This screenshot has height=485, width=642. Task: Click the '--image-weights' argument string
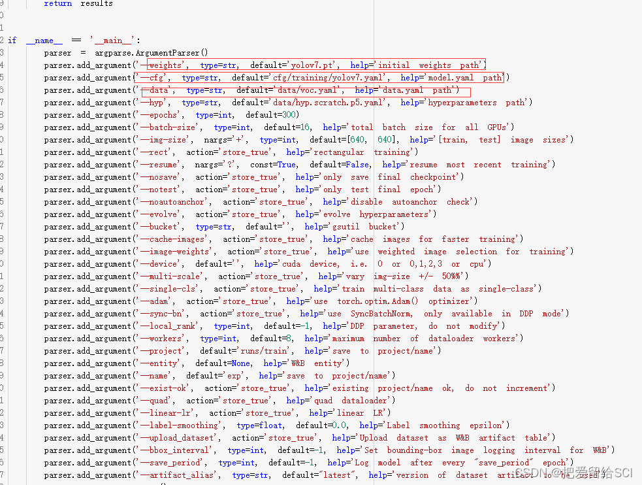175,252
